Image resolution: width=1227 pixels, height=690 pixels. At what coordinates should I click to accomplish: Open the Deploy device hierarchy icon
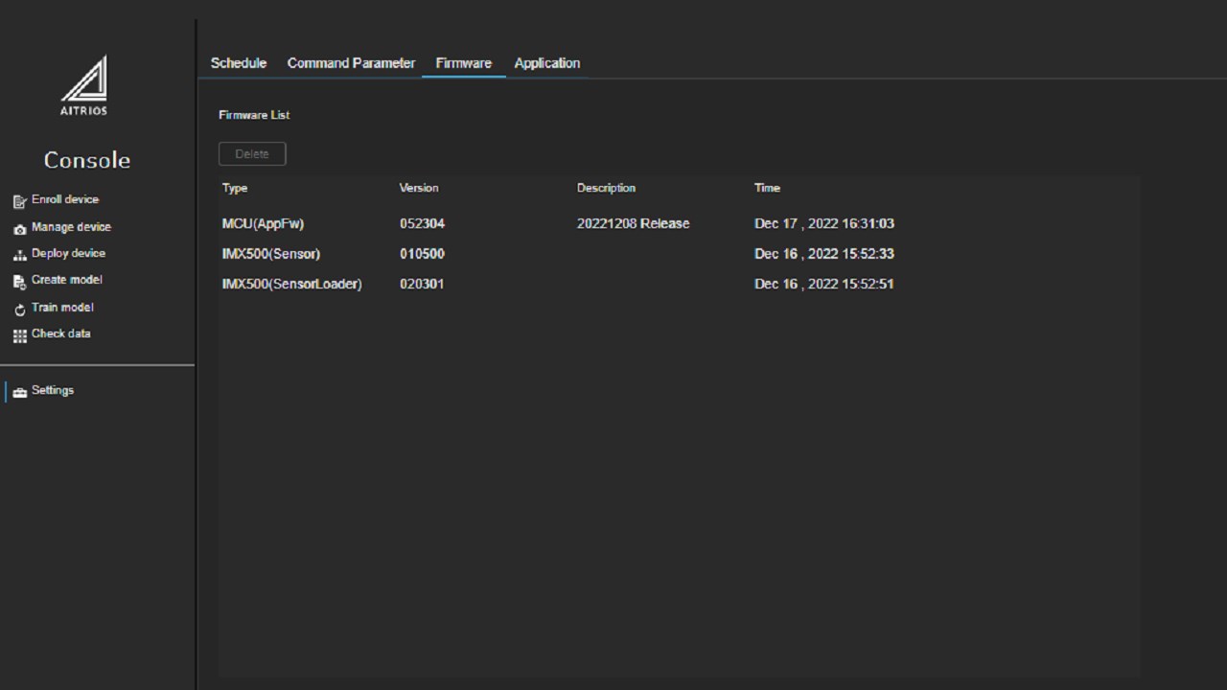[x=20, y=255]
